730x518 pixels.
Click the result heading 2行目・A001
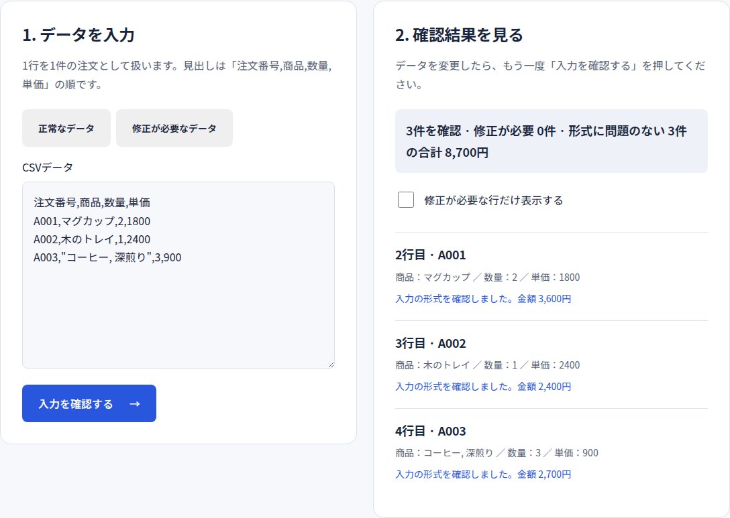point(431,255)
